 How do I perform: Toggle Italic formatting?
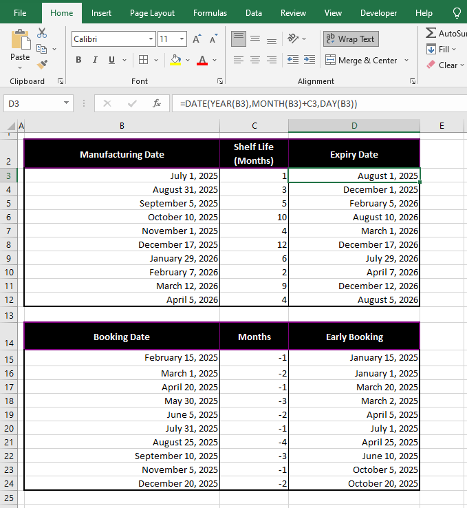tap(95, 60)
